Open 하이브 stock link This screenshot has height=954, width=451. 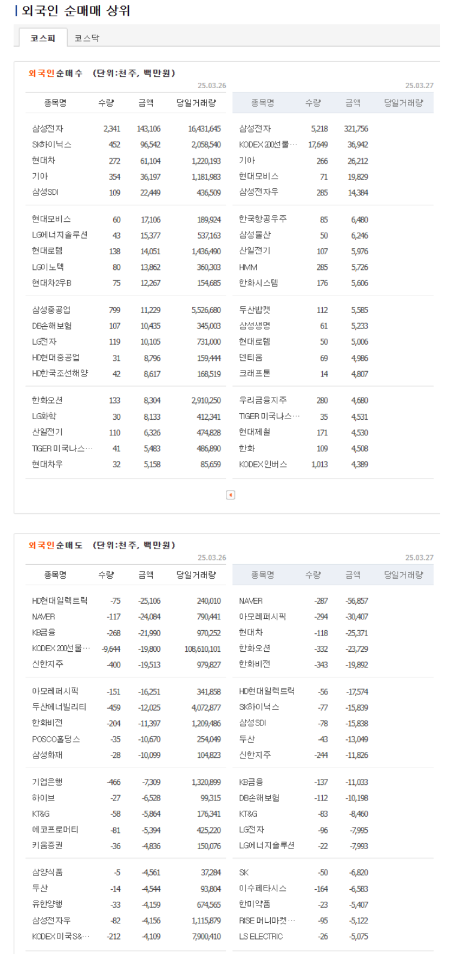[x=44, y=797]
